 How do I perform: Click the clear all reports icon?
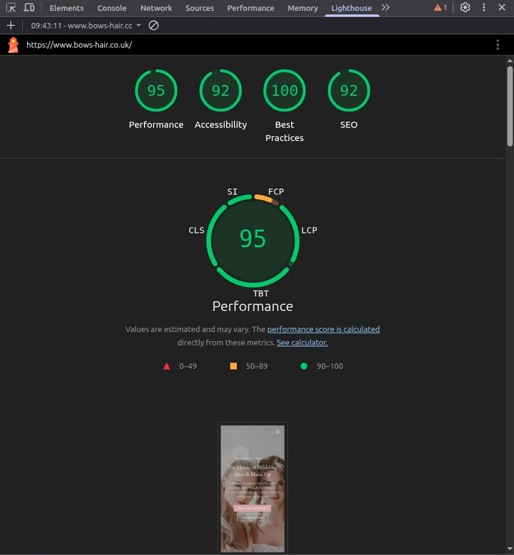tap(154, 25)
